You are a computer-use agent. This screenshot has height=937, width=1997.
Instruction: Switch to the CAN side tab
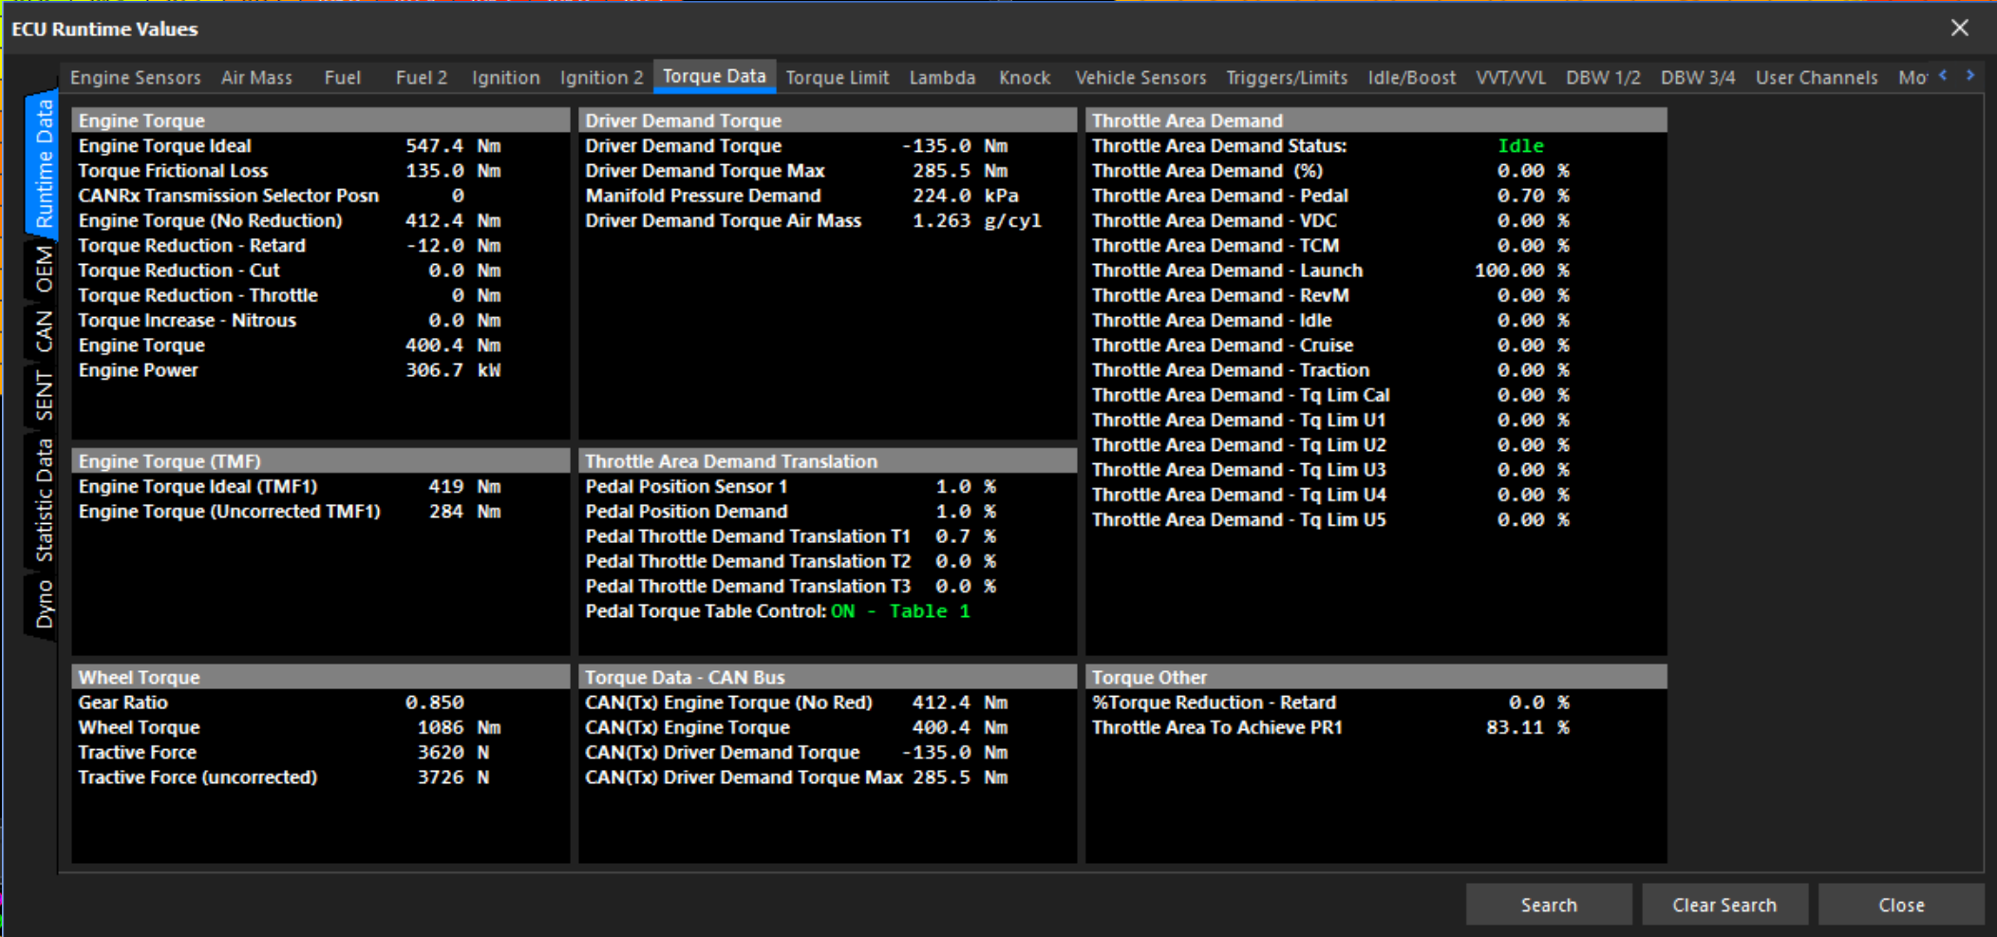click(44, 330)
